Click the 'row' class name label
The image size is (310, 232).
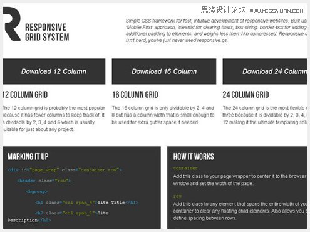(x=177, y=196)
